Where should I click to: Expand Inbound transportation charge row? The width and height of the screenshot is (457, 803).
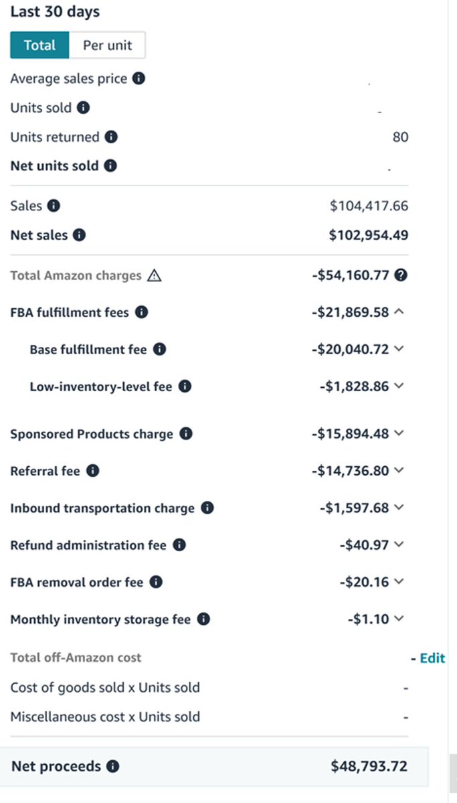pyautogui.click(x=399, y=508)
